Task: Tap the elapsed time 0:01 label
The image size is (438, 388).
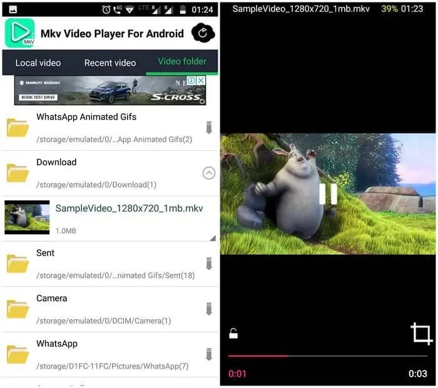Action: [237, 374]
